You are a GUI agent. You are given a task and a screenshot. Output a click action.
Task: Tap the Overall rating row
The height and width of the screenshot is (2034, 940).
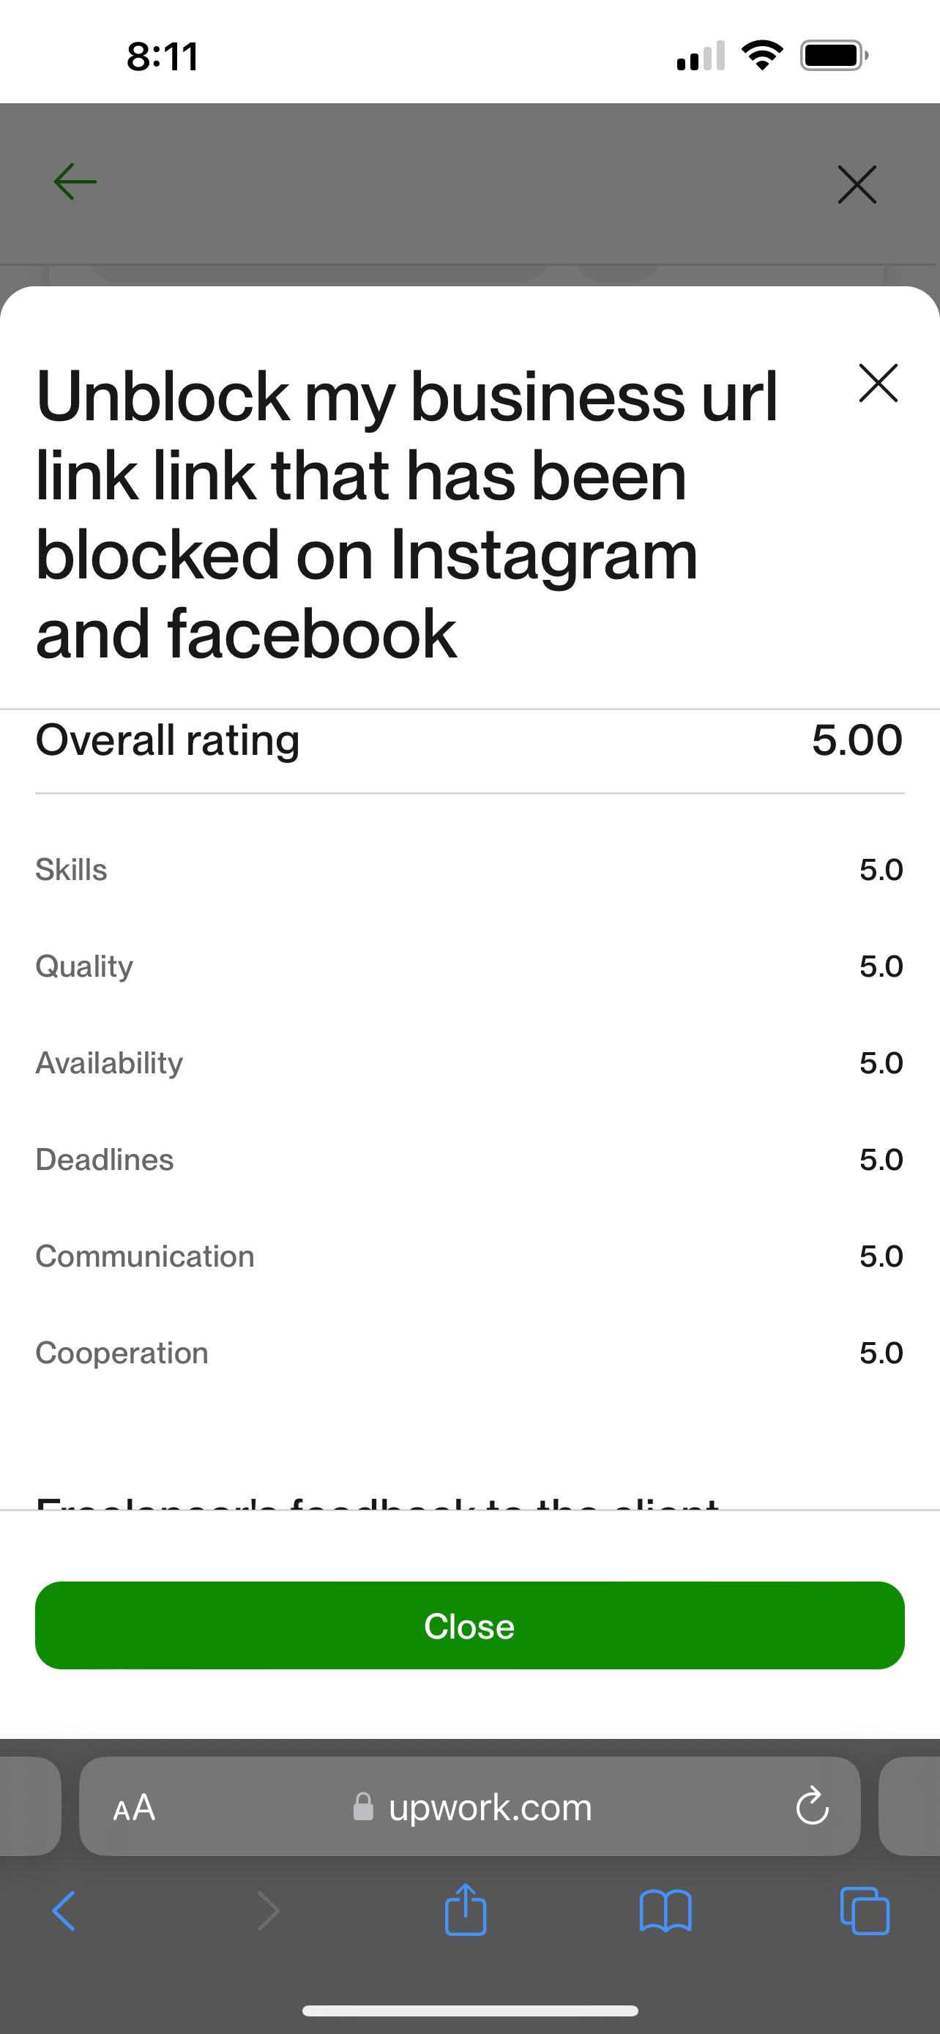[x=469, y=741]
